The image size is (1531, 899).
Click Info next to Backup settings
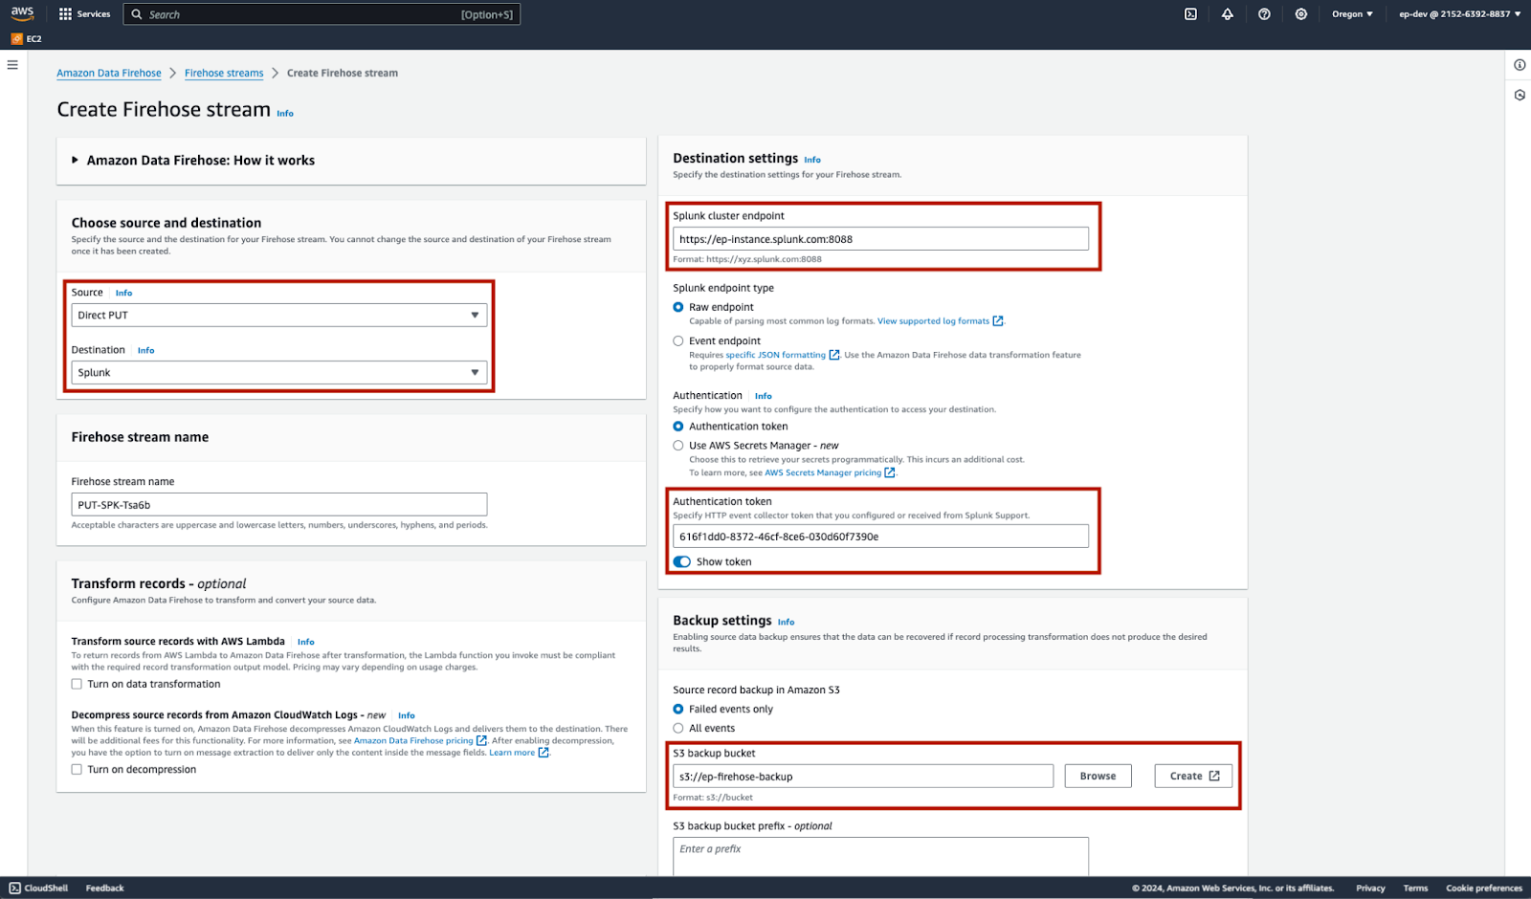(786, 623)
